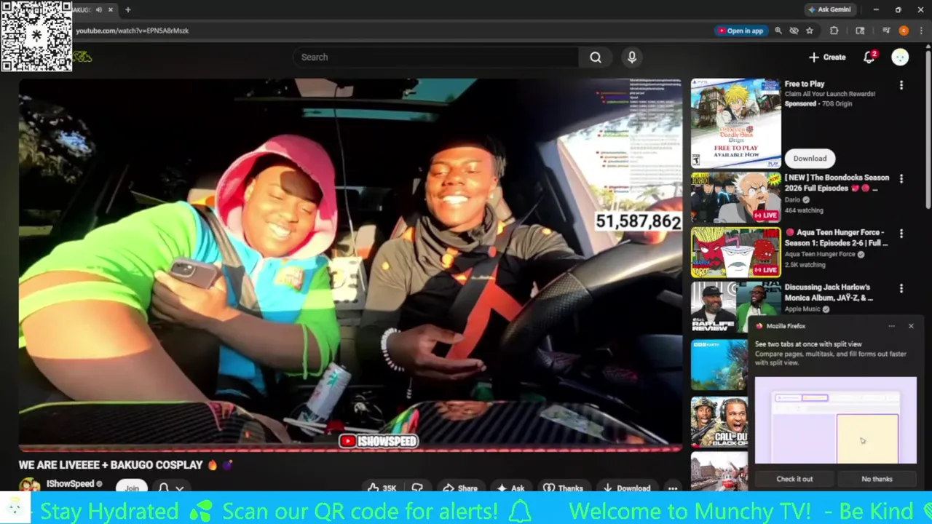Click the Download button below the video
This screenshot has width=932, height=524.
tap(627, 488)
